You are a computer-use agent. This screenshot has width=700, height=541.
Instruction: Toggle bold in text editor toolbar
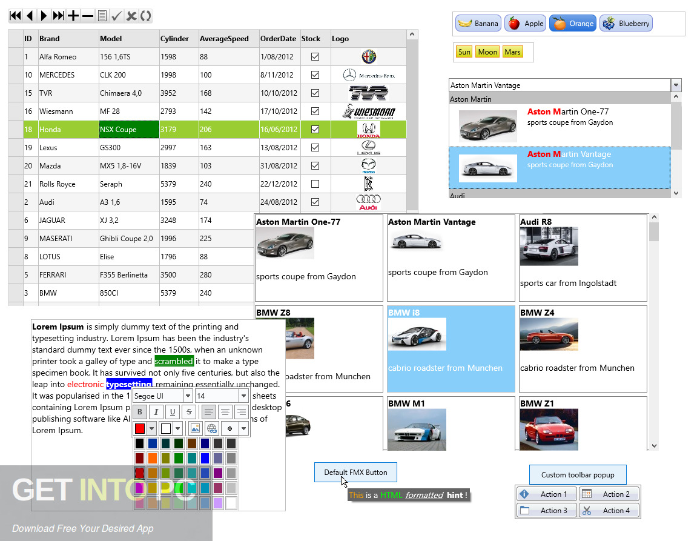click(140, 412)
